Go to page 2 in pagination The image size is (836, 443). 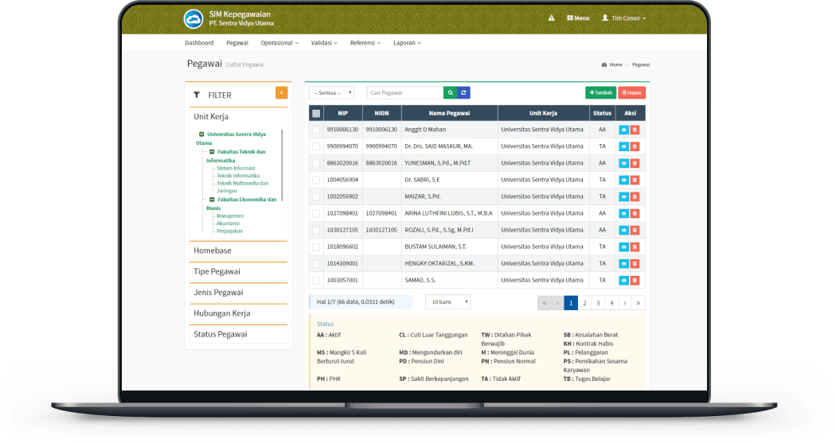click(x=584, y=303)
